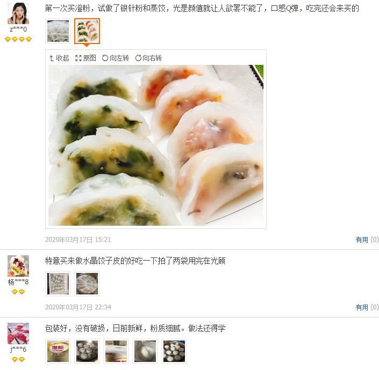Click the username z***0
The width and height of the screenshot is (379, 370).
(x=18, y=29)
